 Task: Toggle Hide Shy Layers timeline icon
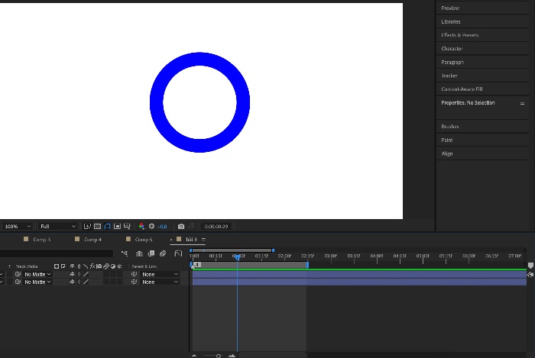(x=139, y=253)
